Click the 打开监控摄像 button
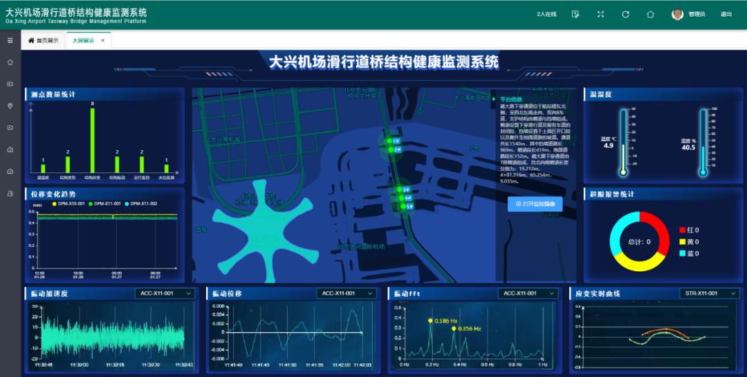This screenshot has width=747, height=377. point(535,203)
